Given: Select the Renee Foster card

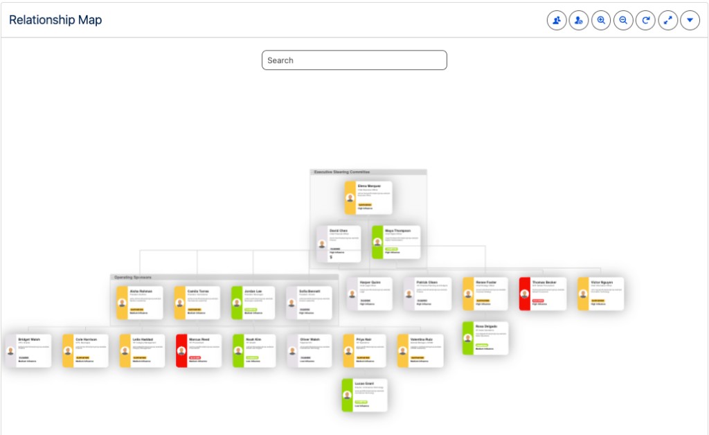Looking at the screenshot, I should (485, 294).
